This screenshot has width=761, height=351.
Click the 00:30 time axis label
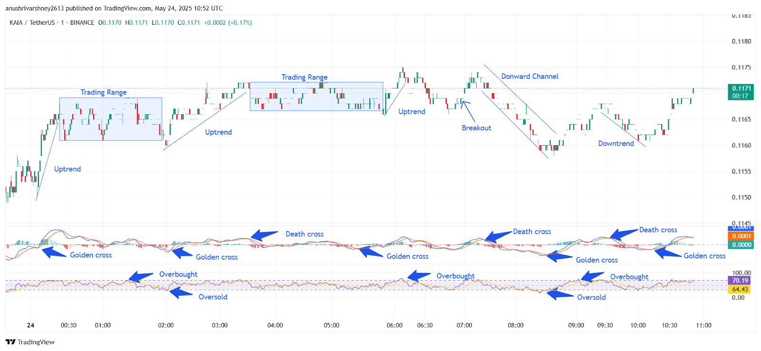68,325
